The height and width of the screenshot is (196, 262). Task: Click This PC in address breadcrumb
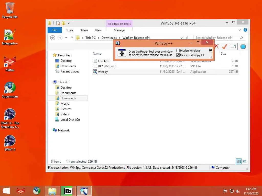(x=90, y=38)
